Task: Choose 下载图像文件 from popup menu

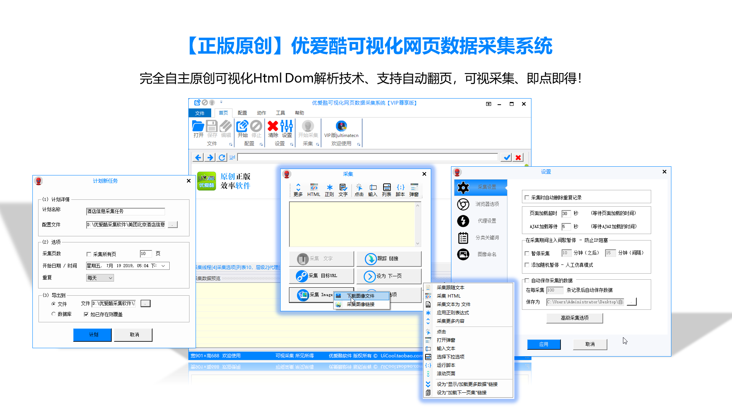Action: 361,296
